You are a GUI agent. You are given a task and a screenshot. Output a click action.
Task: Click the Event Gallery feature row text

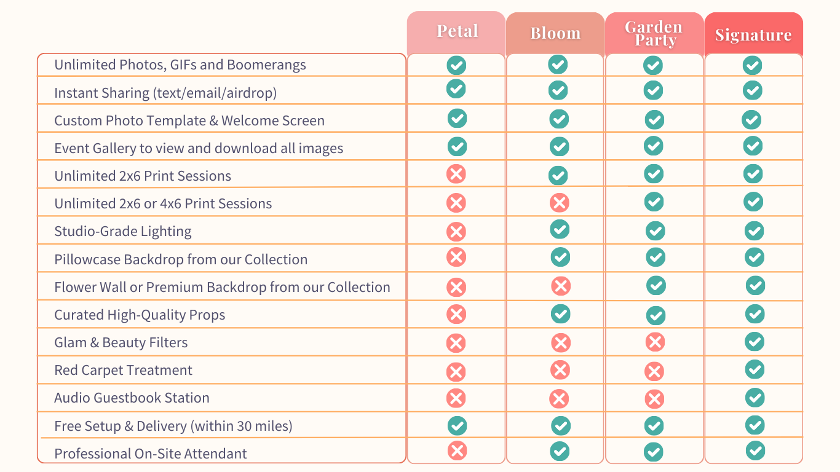(199, 148)
